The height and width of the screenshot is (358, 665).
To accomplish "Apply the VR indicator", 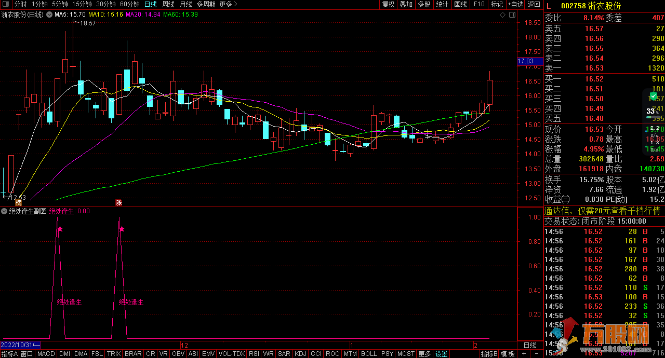I will (x=164, y=354).
